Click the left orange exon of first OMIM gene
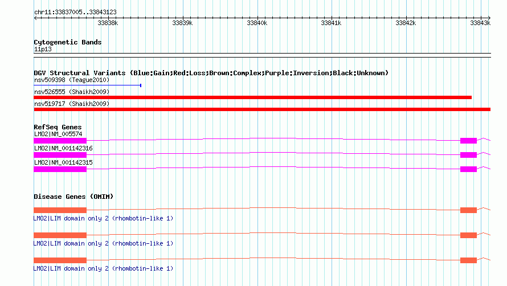Screen dimensions: 507x286 [x=60, y=210]
